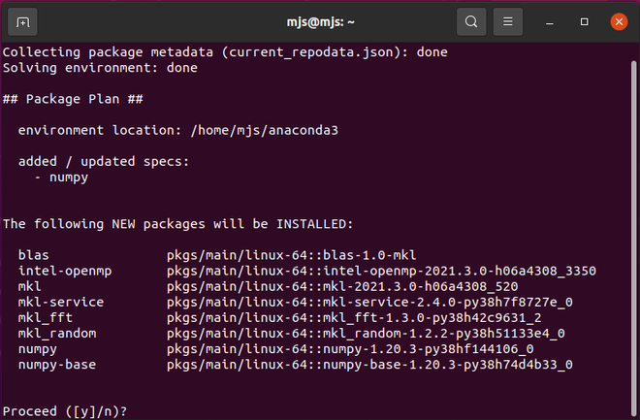Click the environment location path text
Viewport: 640px width, 420px height.
(x=265, y=131)
